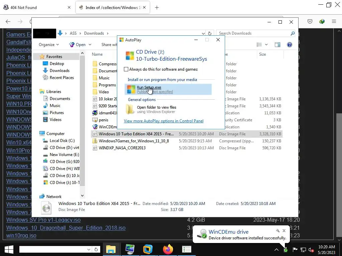Open browser application menu
The width and height of the screenshot is (342, 256).
click(334, 21)
